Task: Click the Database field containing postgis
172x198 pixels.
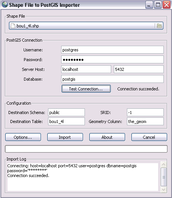Action: click(x=112, y=79)
